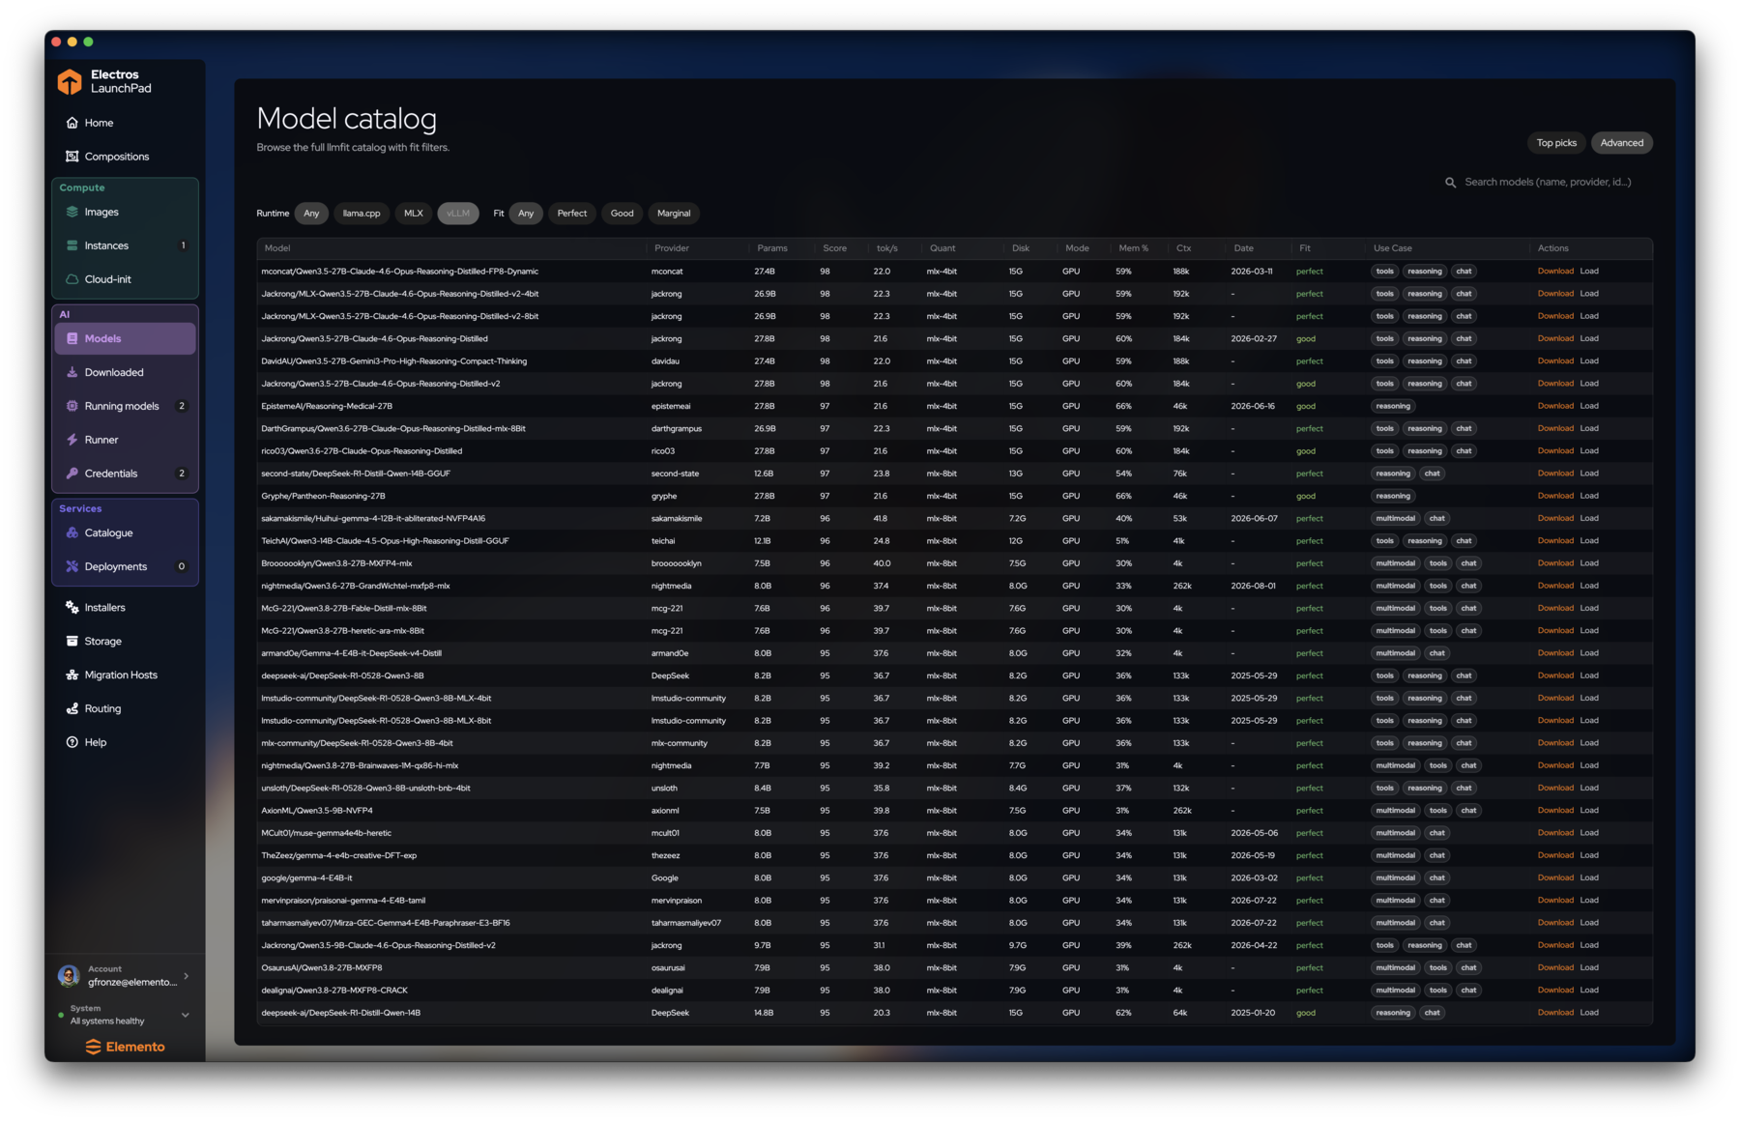This screenshot has width=1740, height=1121.
Task: Filter fit by Good
Action: [623, 214]
